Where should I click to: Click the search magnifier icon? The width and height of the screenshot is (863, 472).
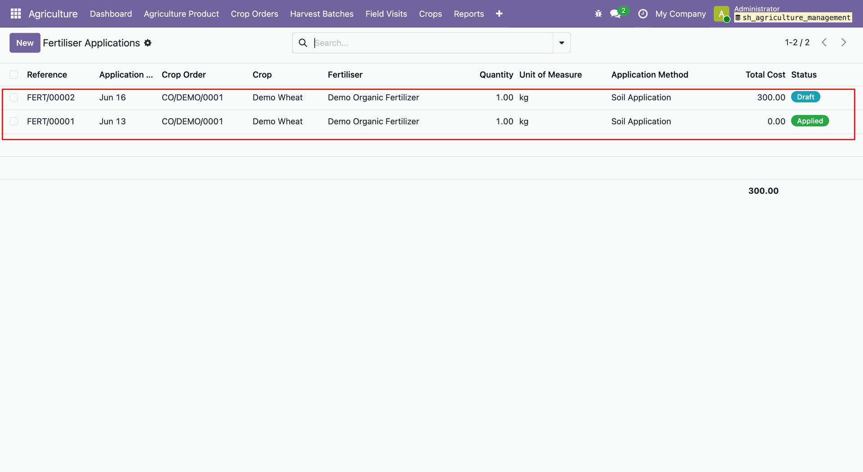click(x=303, y=43)
